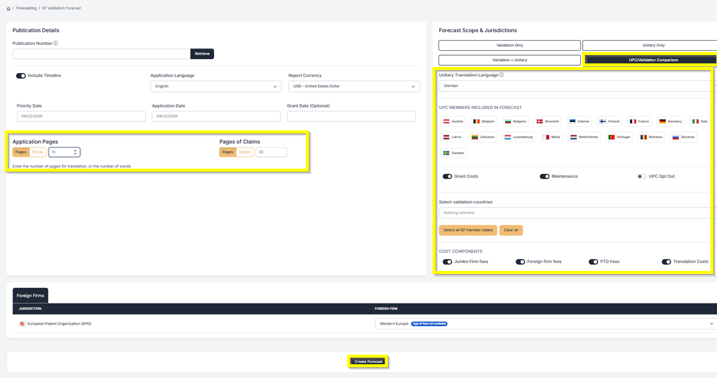Choose Words unit for Pages of Claims
This screenshot has width=717, height=378.
coord(244,152)
